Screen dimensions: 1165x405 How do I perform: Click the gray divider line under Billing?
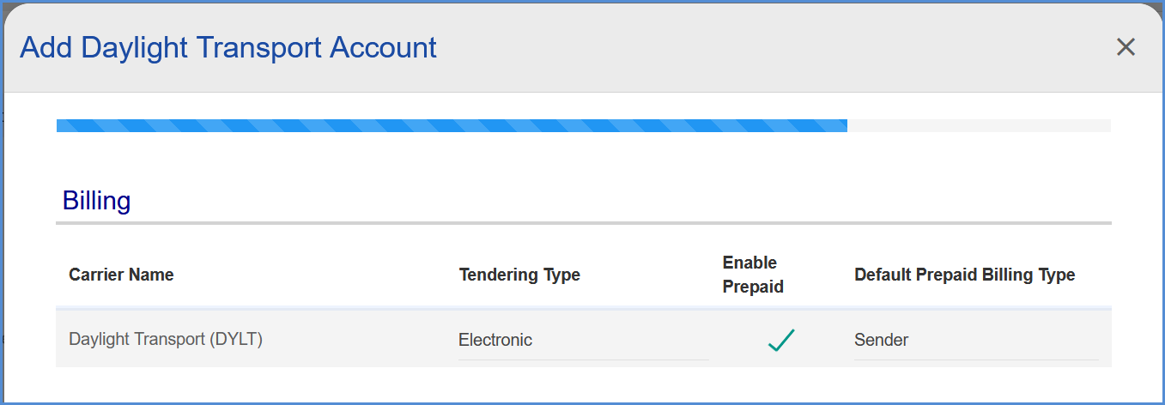coord(584,223)
